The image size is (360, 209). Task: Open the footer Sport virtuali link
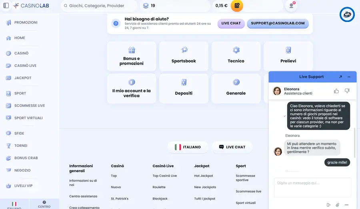[246, 203]
